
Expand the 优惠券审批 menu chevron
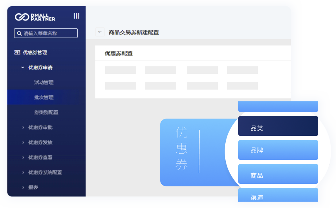[23, 127]
